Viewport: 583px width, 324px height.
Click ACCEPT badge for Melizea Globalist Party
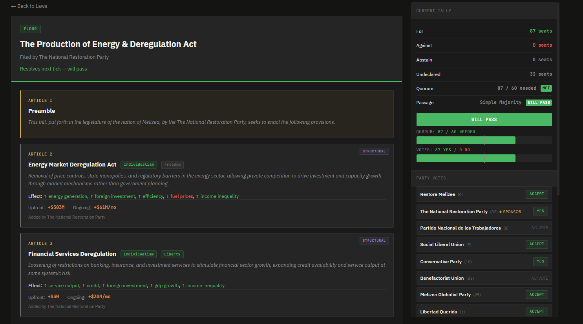coord(536,295)
